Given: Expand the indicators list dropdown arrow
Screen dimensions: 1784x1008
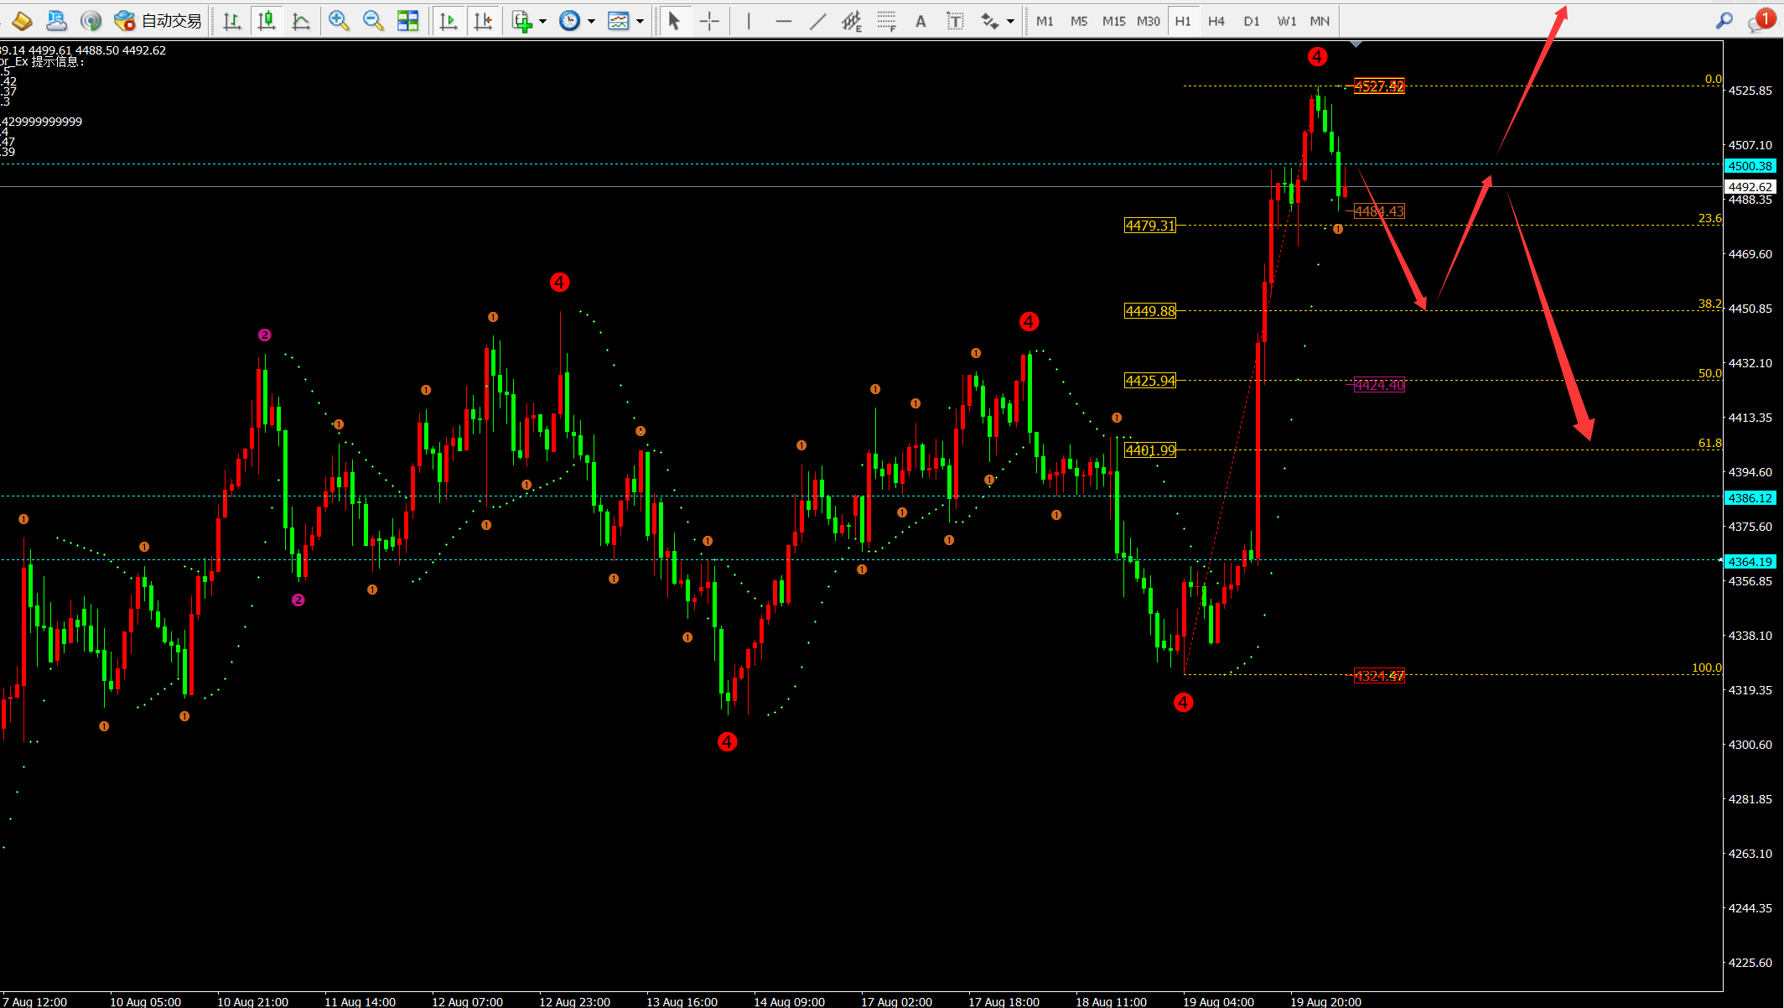Looking at the screenshot, I should coord(543,21).
